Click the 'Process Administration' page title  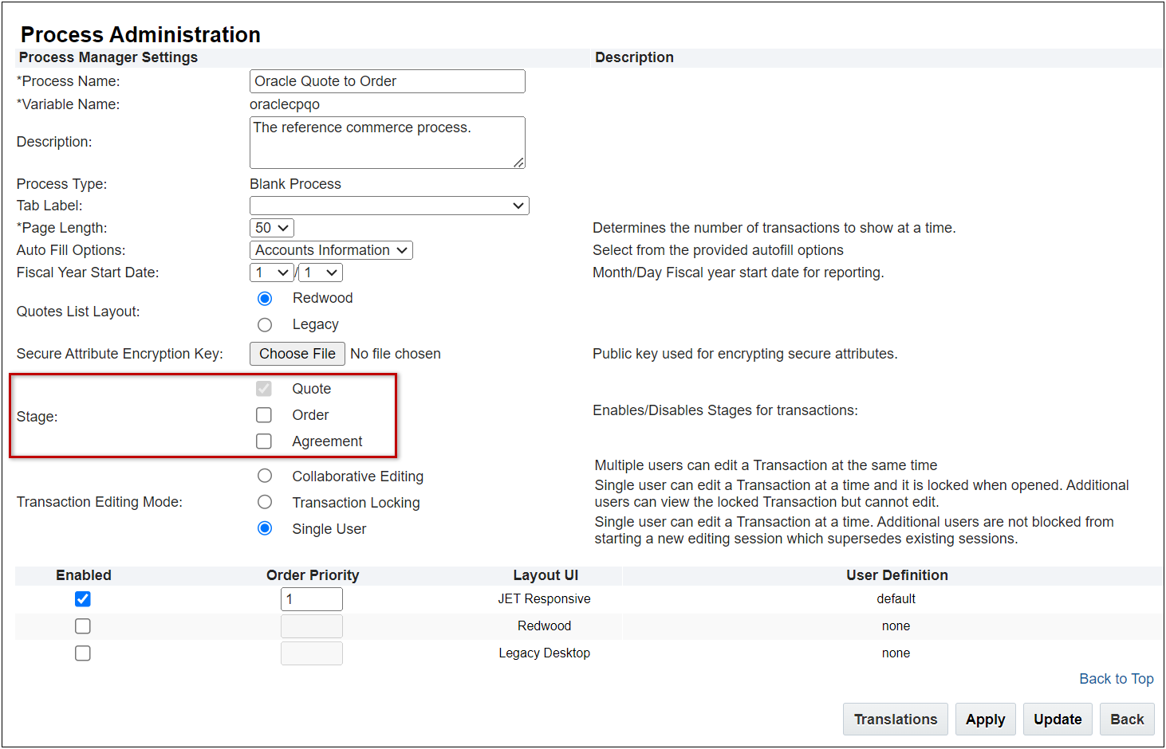pos(140,34)
